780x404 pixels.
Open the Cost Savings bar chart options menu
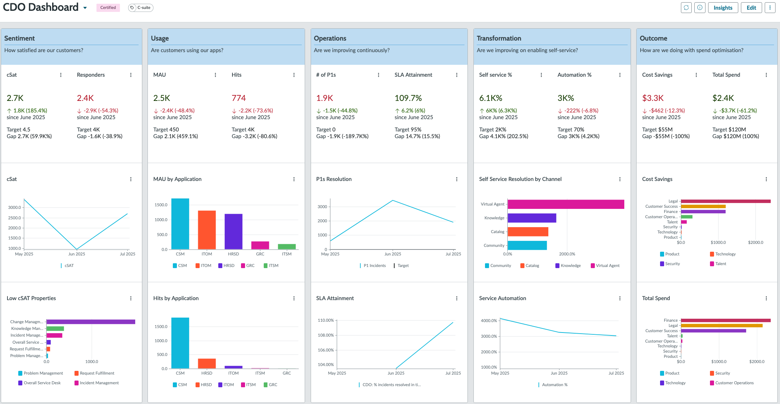[766, 179]
